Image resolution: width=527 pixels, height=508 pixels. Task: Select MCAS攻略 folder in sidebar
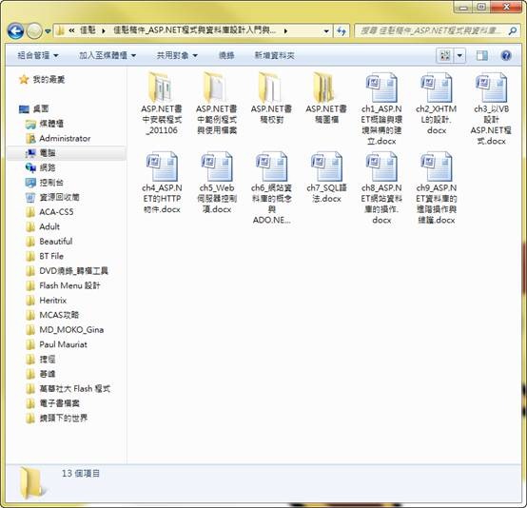52,315
